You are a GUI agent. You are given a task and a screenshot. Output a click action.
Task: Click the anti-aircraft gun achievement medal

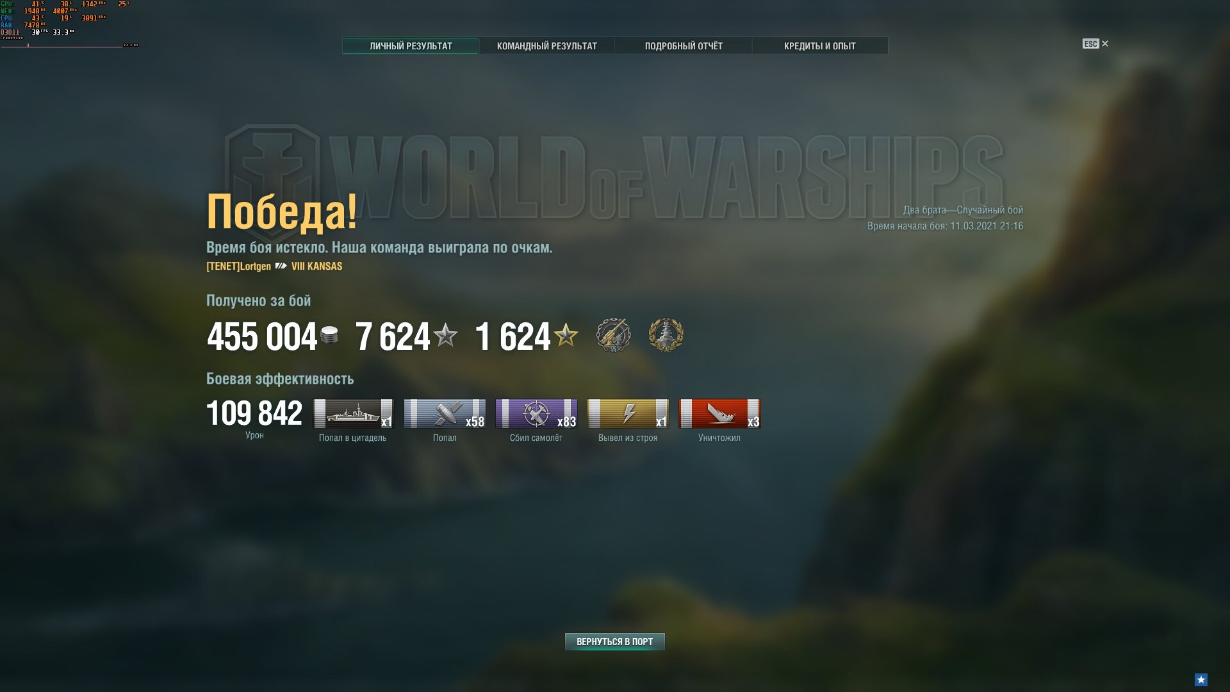coord(613,334)
